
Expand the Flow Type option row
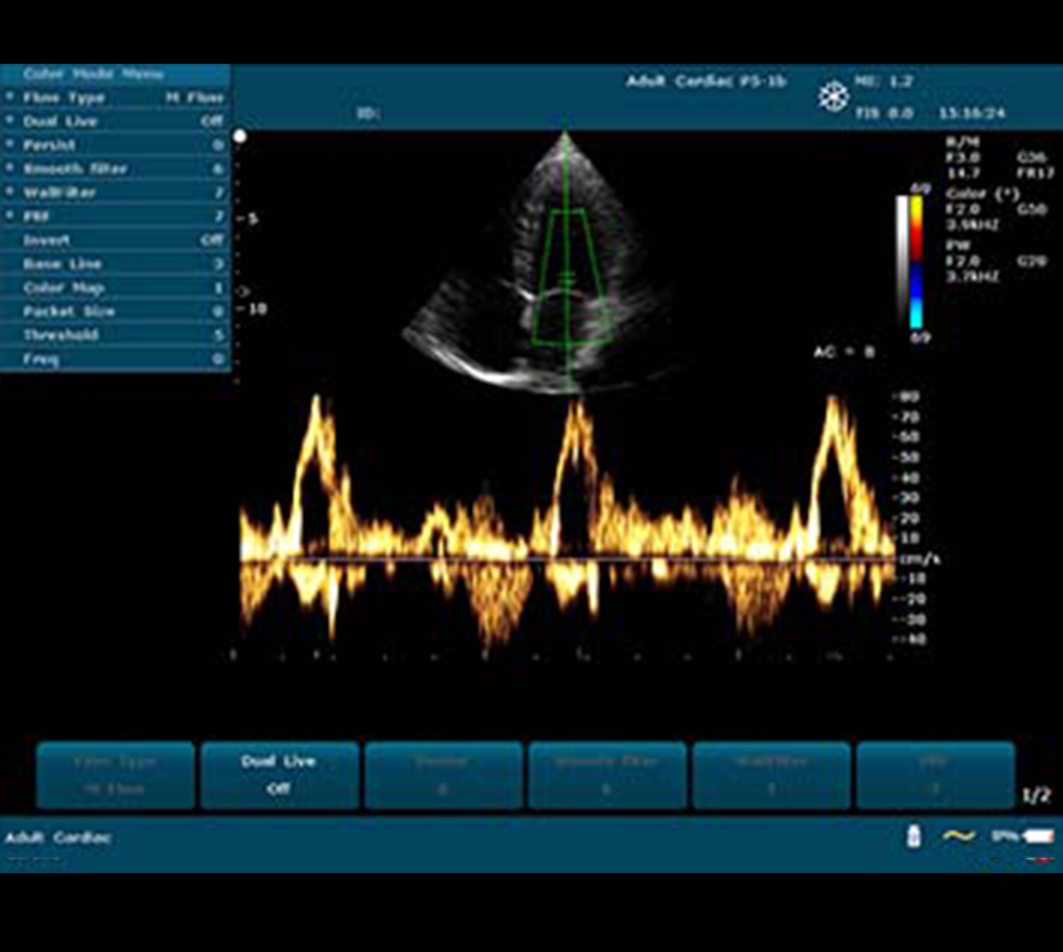tap(115, 98)
